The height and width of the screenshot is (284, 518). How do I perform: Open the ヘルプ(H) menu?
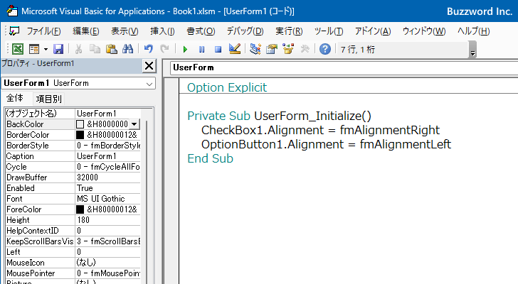[473, 31]
